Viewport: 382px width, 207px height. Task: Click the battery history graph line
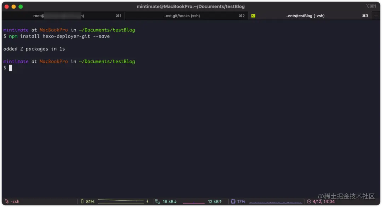coord(121,201)
